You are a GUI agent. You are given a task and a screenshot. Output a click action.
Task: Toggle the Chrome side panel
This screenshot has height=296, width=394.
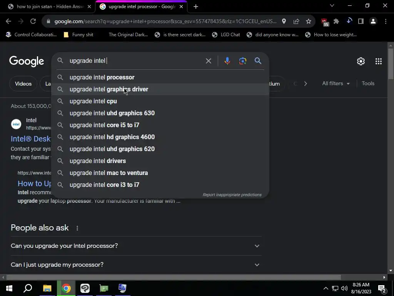[361, 22]
